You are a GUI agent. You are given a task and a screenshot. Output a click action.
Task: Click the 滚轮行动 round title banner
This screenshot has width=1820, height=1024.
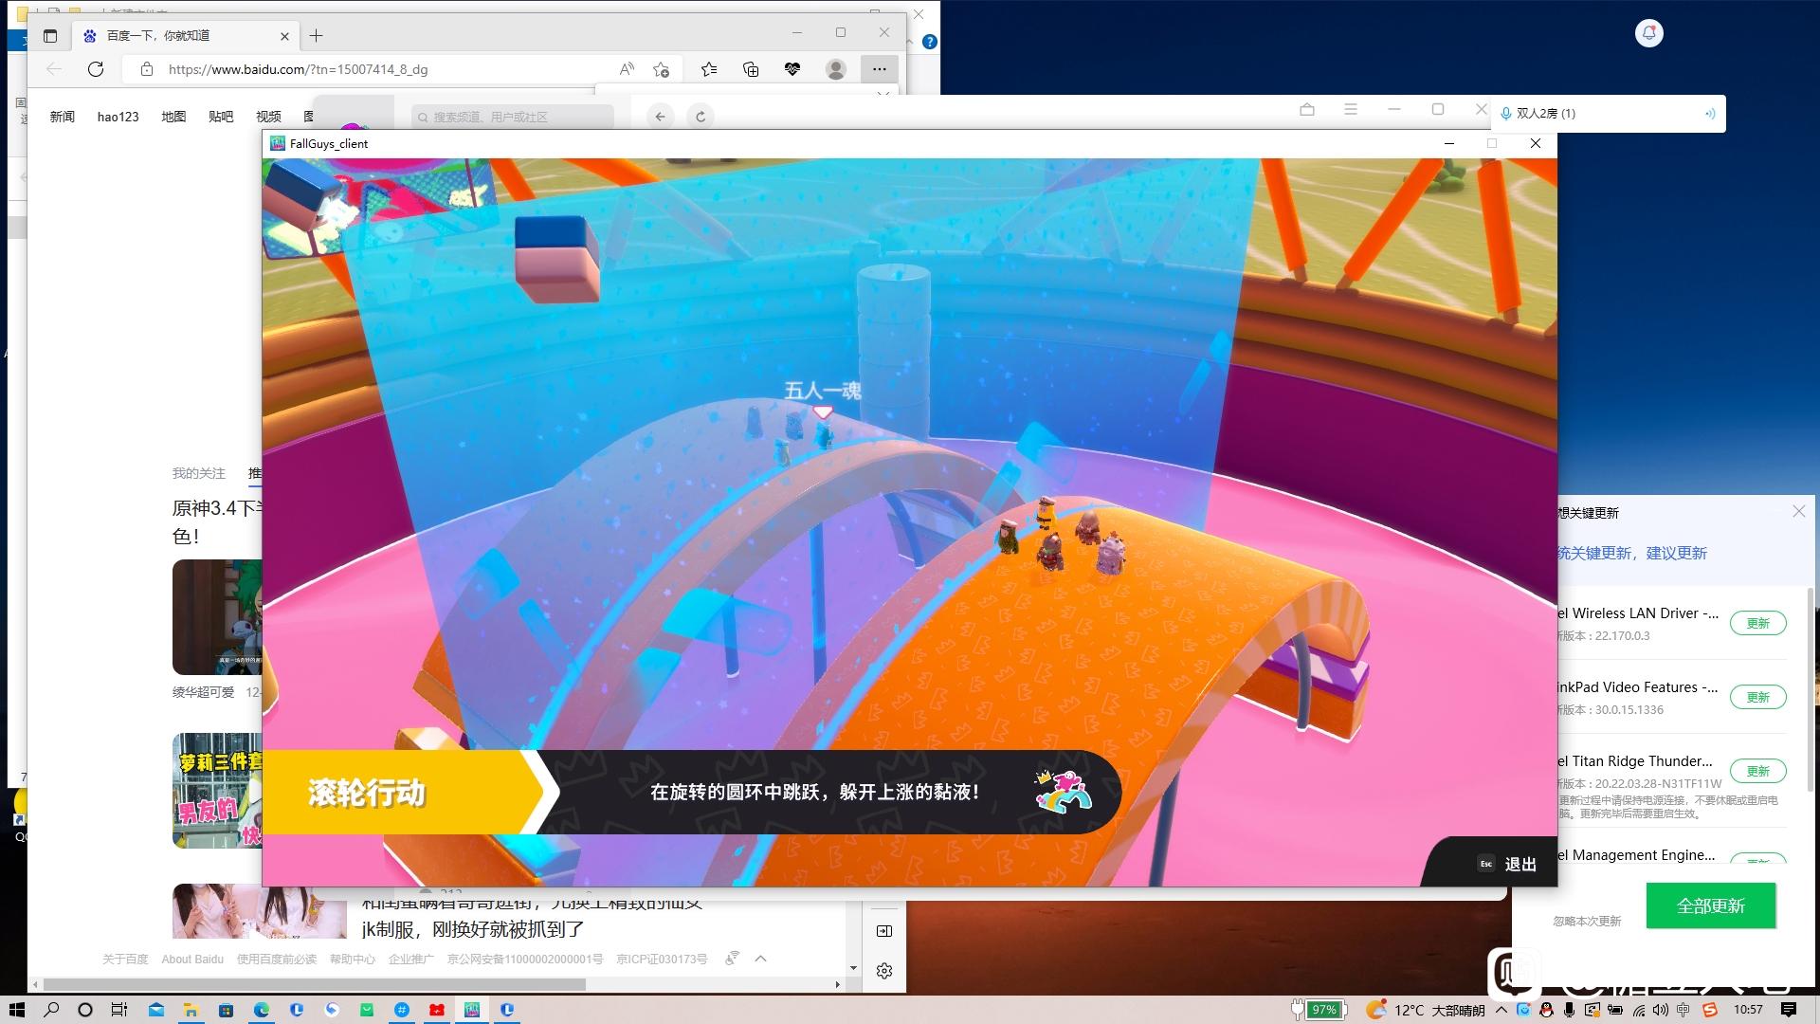pyautogui.click(x=367, y=793)
